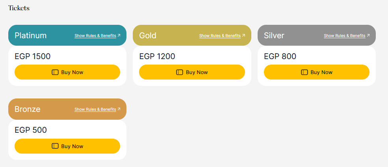Click the EGP 800 Silver price
This screenshot has width=388, height=167.
pos(280,56)
